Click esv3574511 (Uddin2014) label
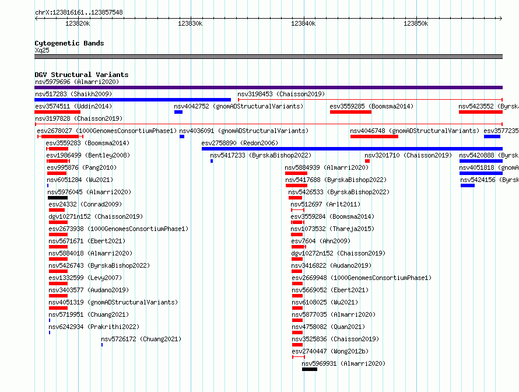The height and width of the screenshot is (392, 519). pyautogui.click(x=73, y=106)
